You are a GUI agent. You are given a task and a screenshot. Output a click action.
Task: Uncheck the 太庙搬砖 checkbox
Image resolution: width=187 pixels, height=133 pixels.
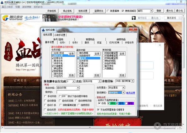[x=53, y=66]
